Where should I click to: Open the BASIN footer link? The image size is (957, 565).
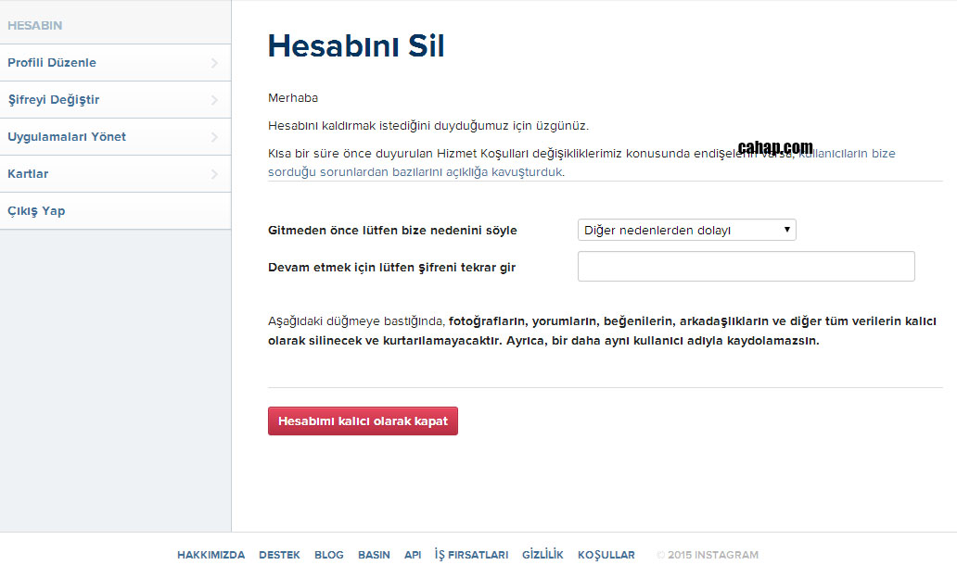click(x=374, y=555)
